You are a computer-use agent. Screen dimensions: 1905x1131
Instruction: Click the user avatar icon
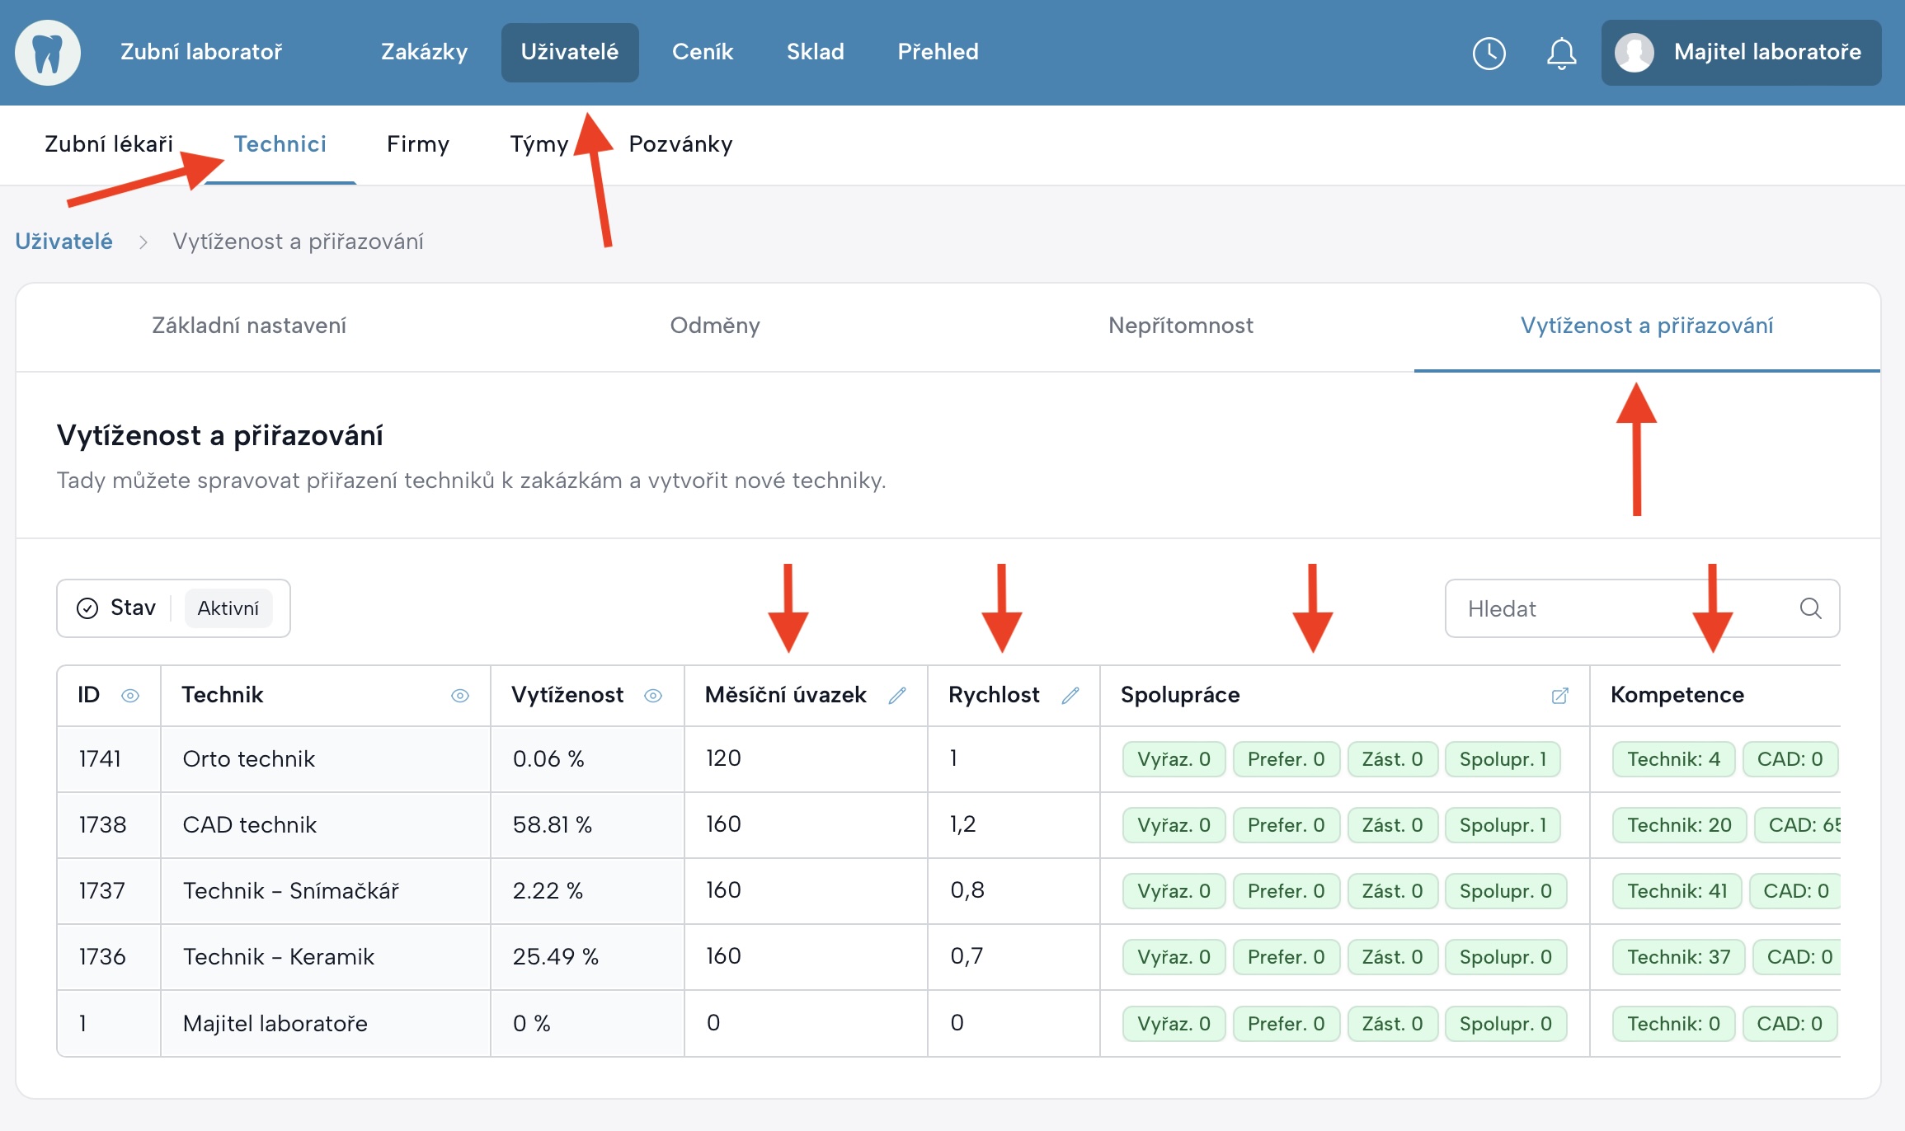(1635, 53)
